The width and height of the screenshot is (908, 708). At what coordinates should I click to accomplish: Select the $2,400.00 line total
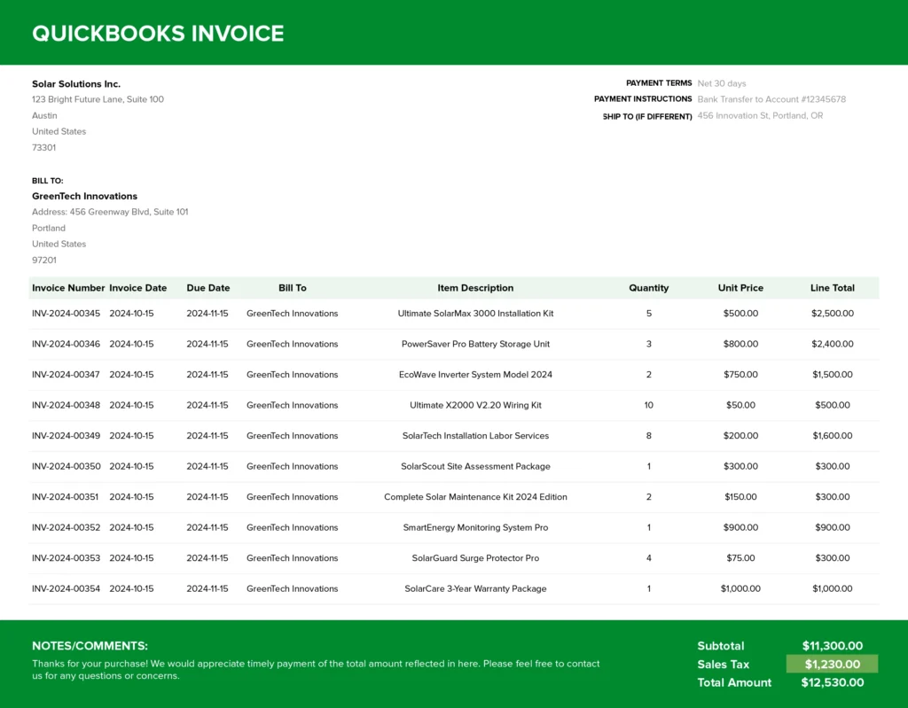[x=832, y=344]
